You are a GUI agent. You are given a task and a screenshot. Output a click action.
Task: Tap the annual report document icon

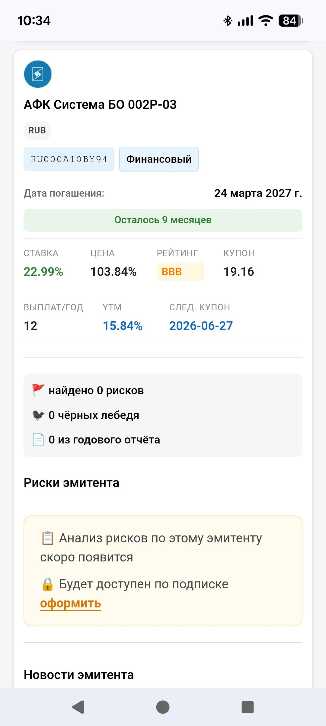38,440
